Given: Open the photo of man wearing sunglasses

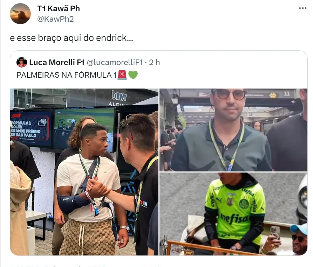Looking at the screenshot, I should 233,130.
